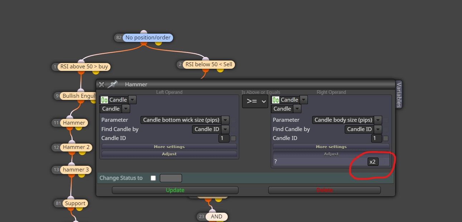Open left Find Candle by dropdown
Viewport: 462px width, 222px height.
click(x=225, y=129)
